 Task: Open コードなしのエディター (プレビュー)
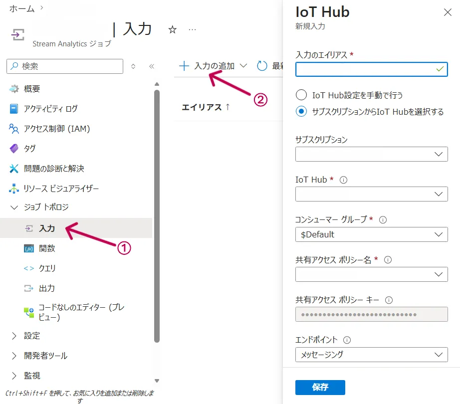tap(81, 312)
